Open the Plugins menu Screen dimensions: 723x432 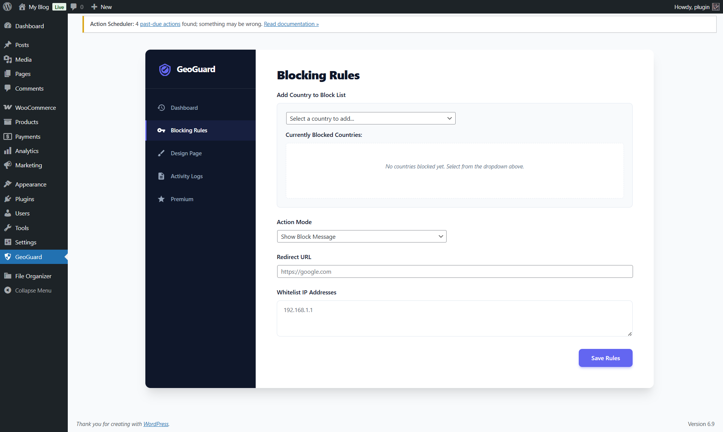click(x=24, y=199)
